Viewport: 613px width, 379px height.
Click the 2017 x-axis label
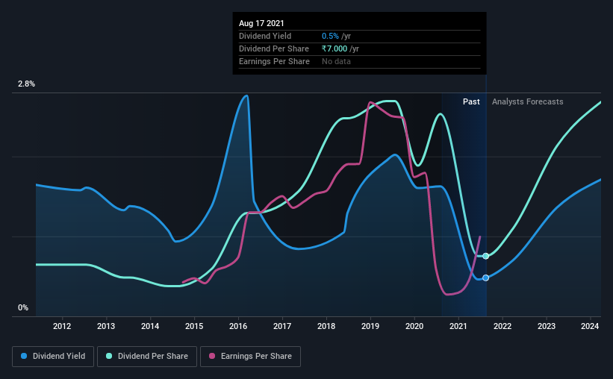pyautogui.click(x=282, y=326)
